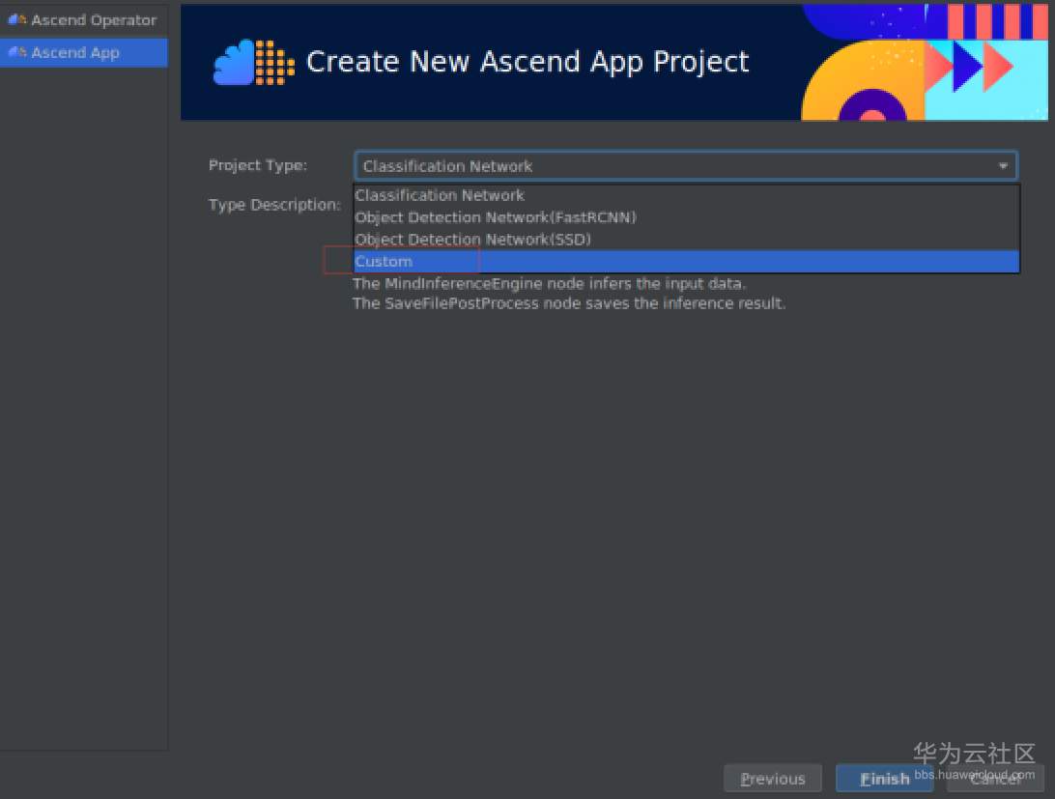Choose Classification Network from the dropdown list
This screenshot has height=799, width=1055.
(440, 195)
